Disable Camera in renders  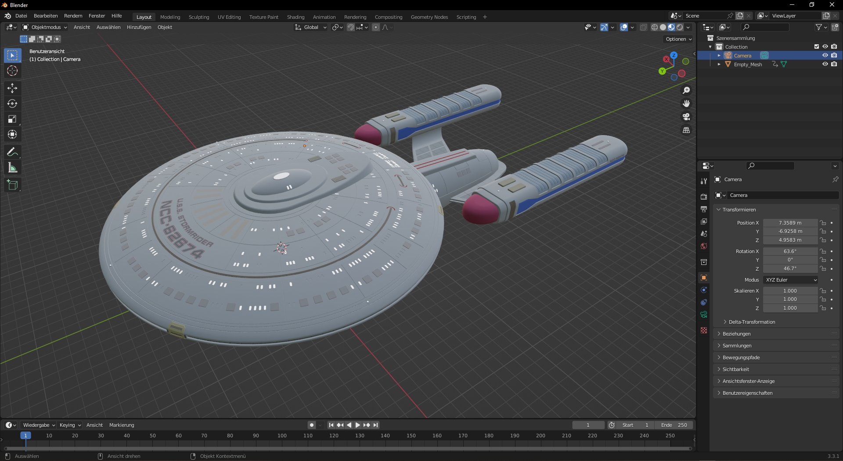pyautogui.click(x=834, y=55)
